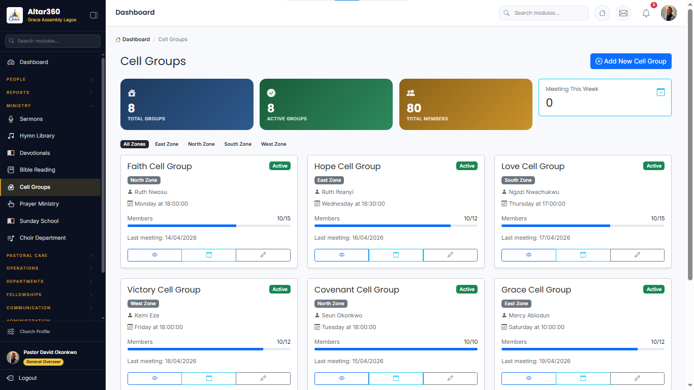
Task: Click Faith Cell Group members progress bar
Action: (209, 225)
